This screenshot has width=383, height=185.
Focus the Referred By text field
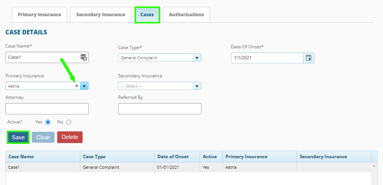tap(160, 109)
